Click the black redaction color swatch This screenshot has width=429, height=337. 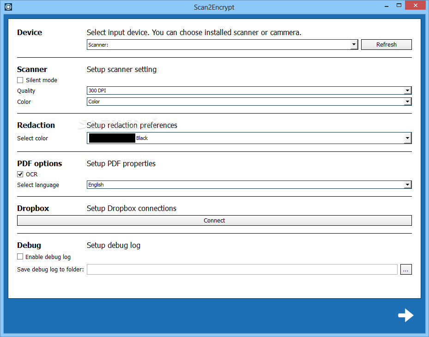[x=112, y=138]
